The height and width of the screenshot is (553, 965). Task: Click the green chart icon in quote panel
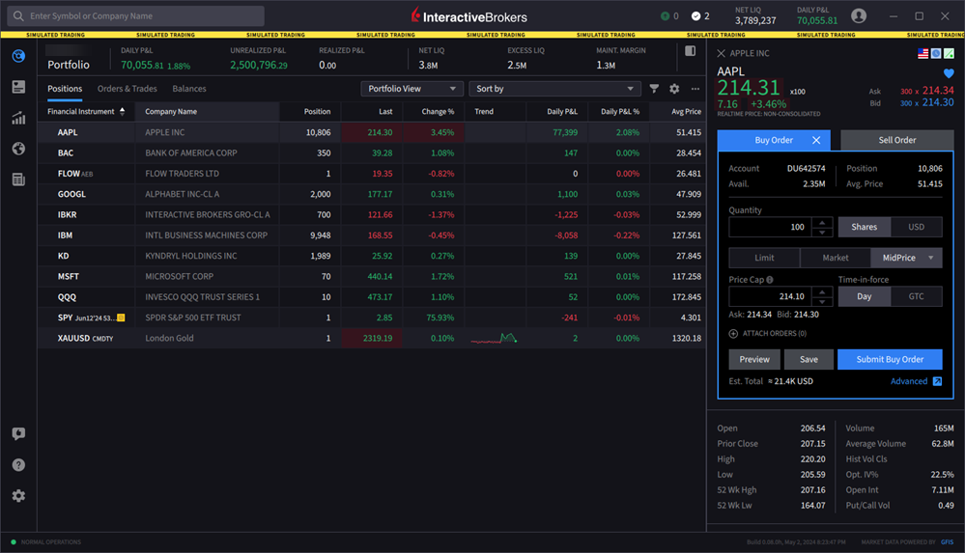pyautogui.click(x=949, y=53)
